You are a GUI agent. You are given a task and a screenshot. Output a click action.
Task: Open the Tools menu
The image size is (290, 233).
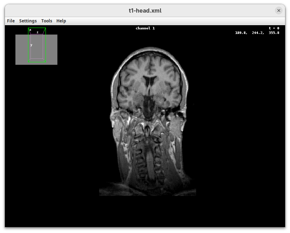47,21
